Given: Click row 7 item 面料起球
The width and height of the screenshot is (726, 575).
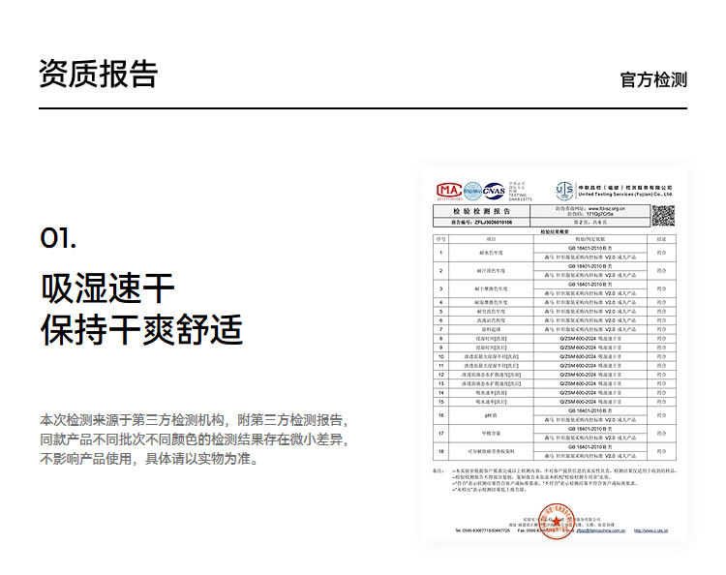Looking at the screenshot, I should click(491, 329).
